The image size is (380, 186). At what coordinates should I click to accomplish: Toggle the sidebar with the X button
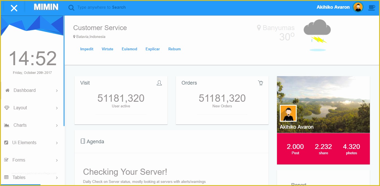(14, 8)
